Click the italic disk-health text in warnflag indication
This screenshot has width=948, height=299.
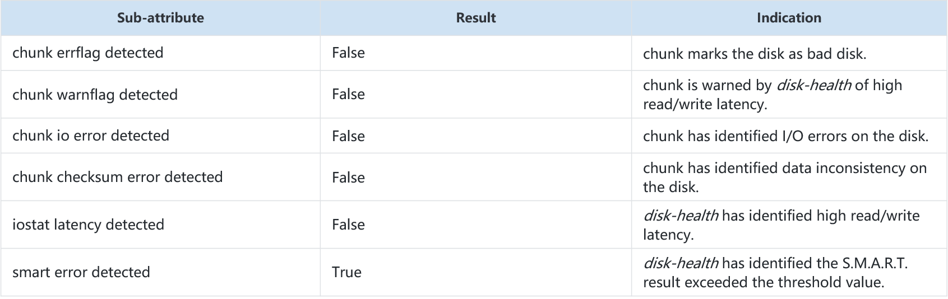coord(814,85)
